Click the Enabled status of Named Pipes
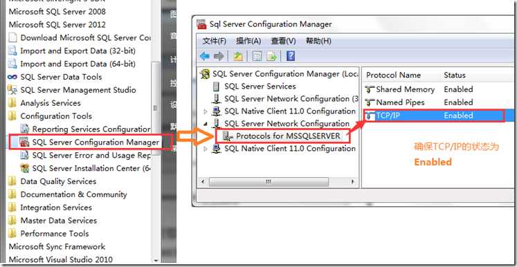The width and height of the screenshot is (517, 267). click(458, 102)
